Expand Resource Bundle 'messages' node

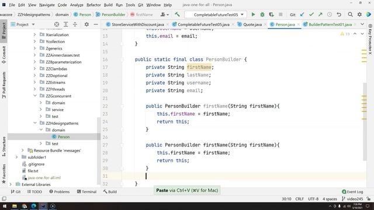[x=23, y=150]
